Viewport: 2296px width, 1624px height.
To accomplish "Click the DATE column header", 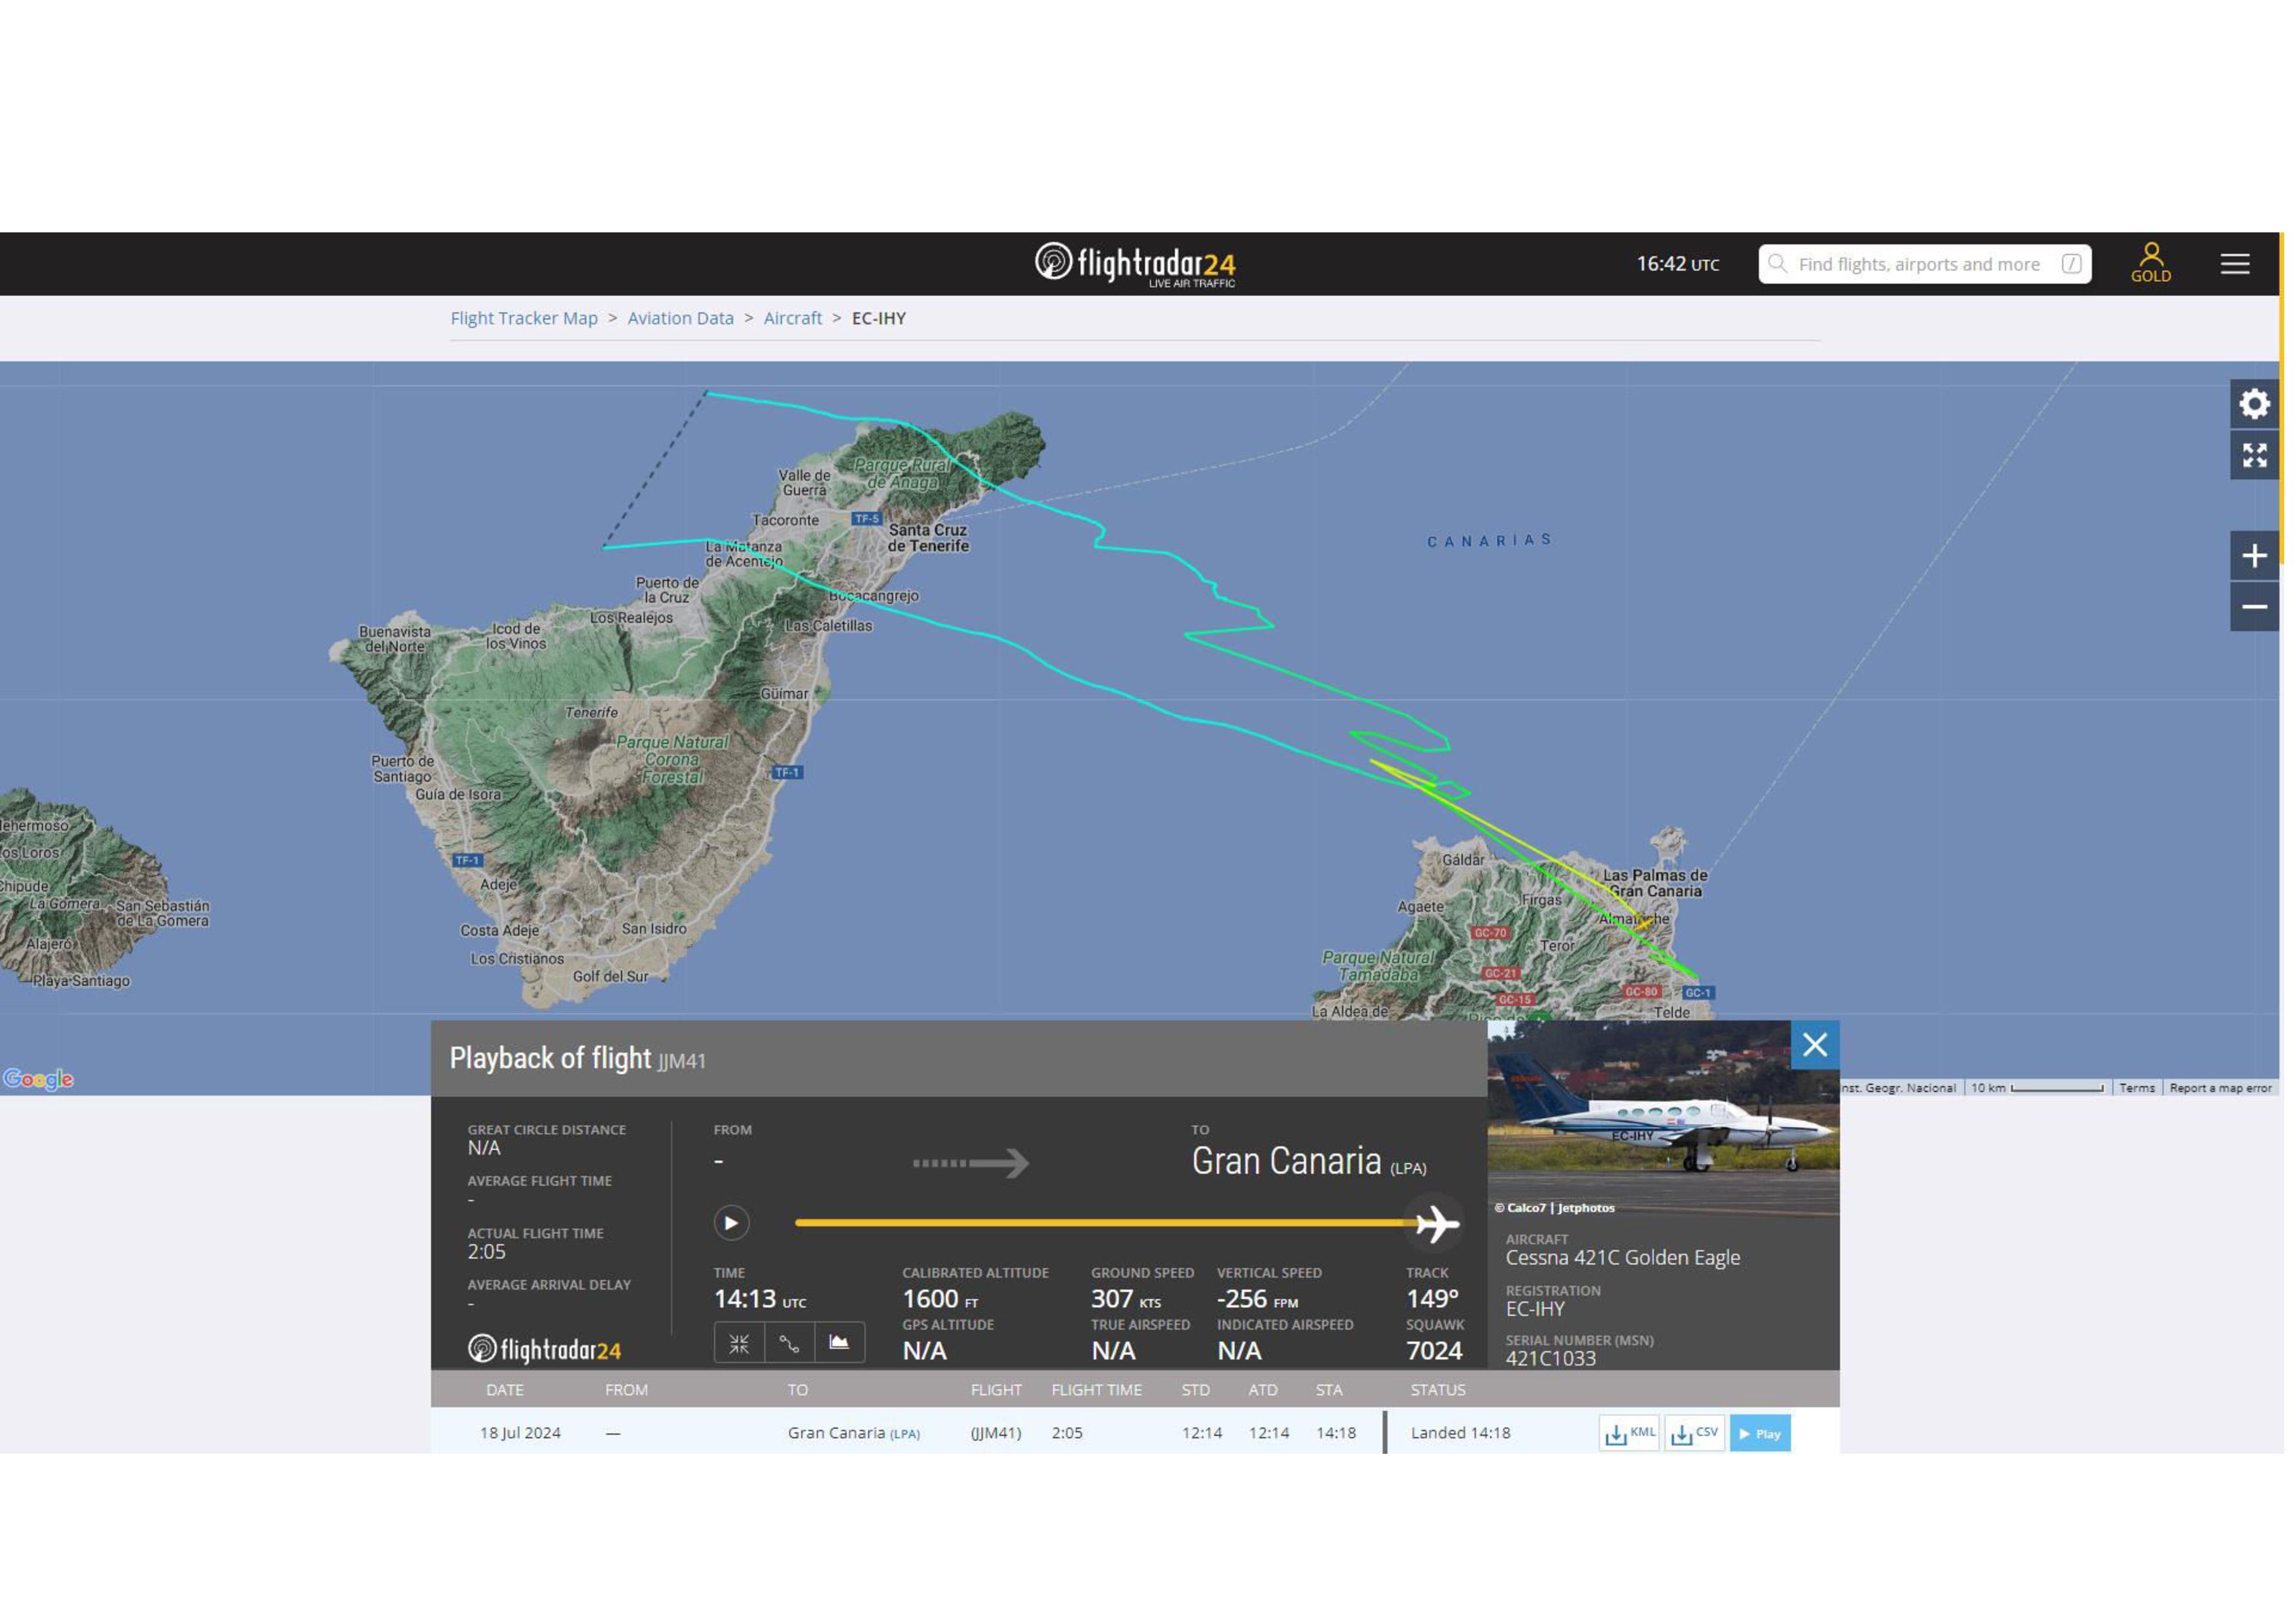I will (505, 1390).
